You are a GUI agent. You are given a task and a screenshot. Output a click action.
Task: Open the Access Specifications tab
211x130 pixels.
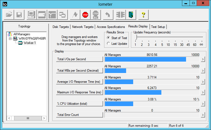(x=111, y=27)
